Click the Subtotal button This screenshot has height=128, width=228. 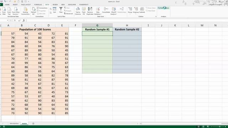(x=142, y=10)
